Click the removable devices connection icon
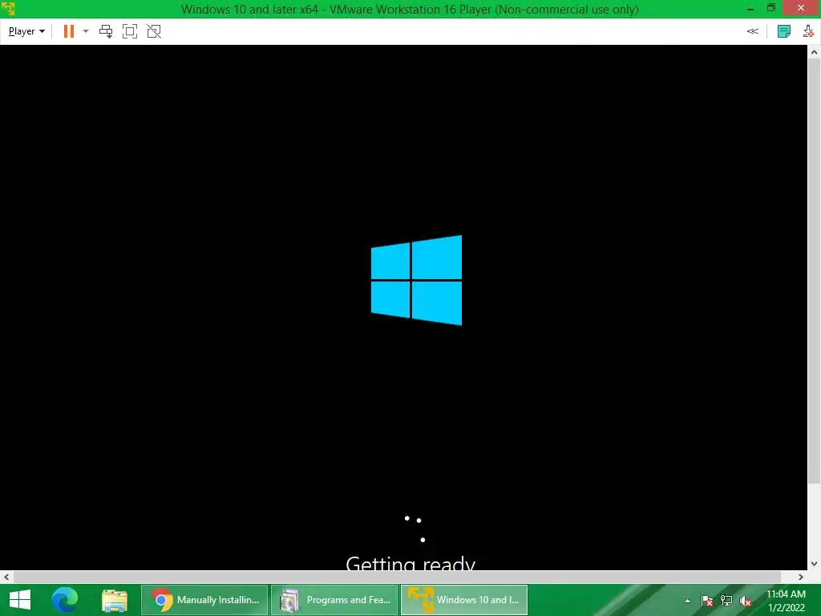The width and height of the screenshot is (821, 616). 808,31
